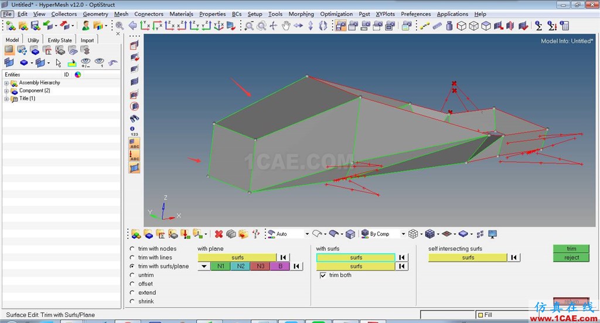Viewport: 600px width, 323px height.
Task: Select the trim with nodes radio button
Action: click(x=132, y=249)
